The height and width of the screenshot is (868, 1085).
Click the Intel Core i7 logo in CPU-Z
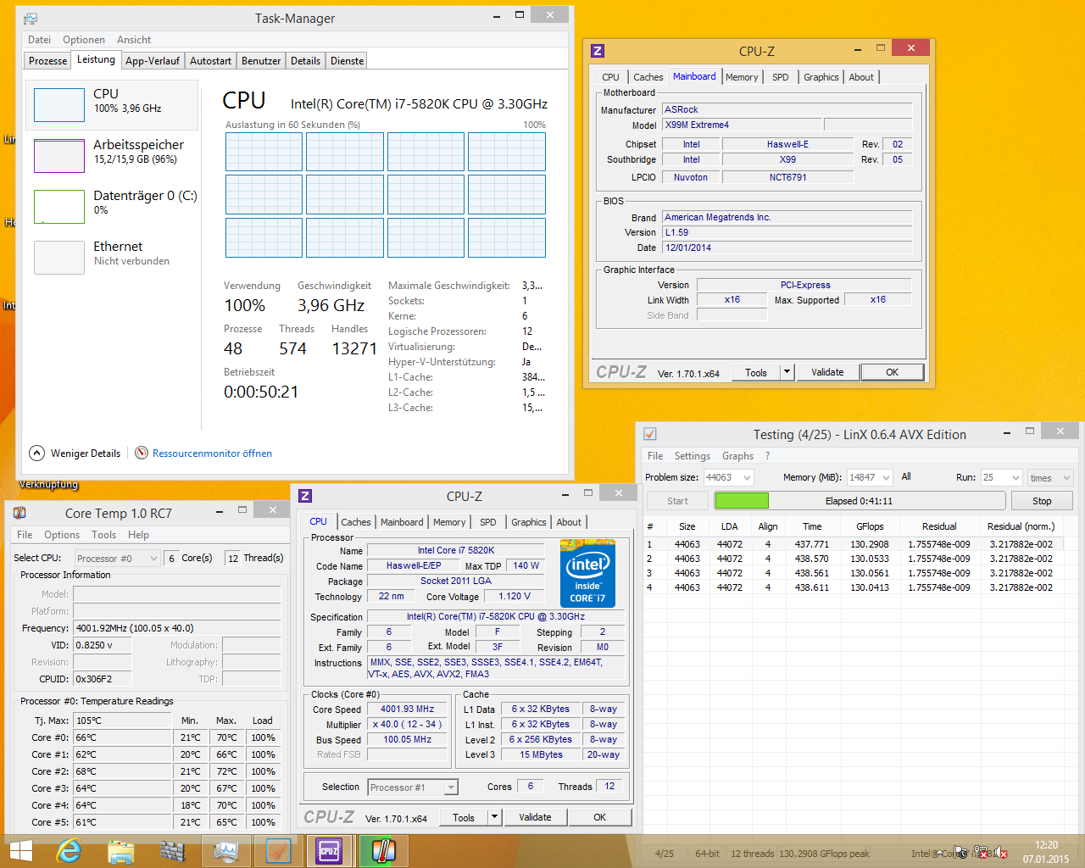coord(588,574)
